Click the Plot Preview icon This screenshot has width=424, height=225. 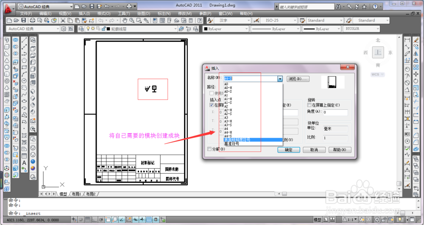tap(40, 20)
